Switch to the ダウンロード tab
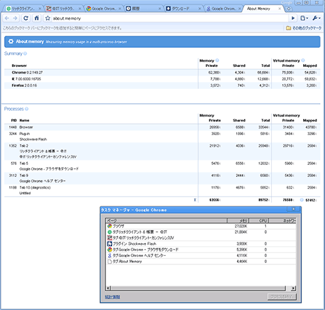The width and height of the screenshot is (325, 310). 184,9
